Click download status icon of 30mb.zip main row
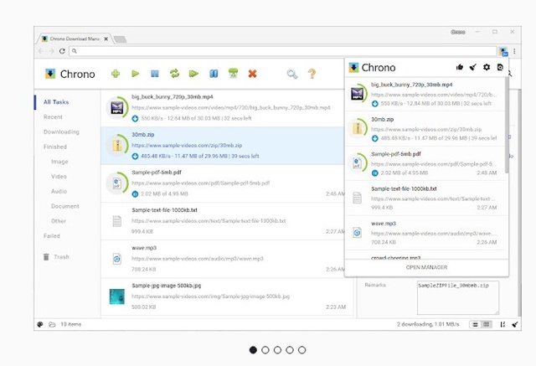This screenshot has width=536, height=366. (x=135, y=156)
